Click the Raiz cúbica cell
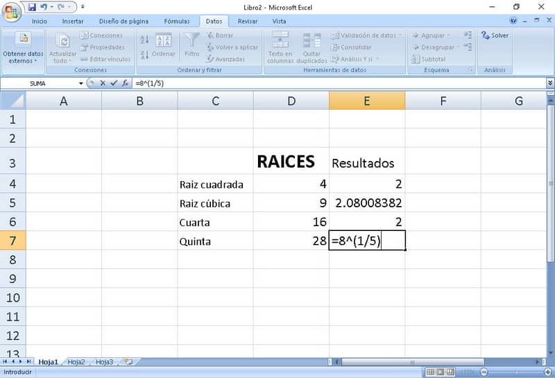The width and height of the screenshot is (555, 378). (x=215, y=203)
